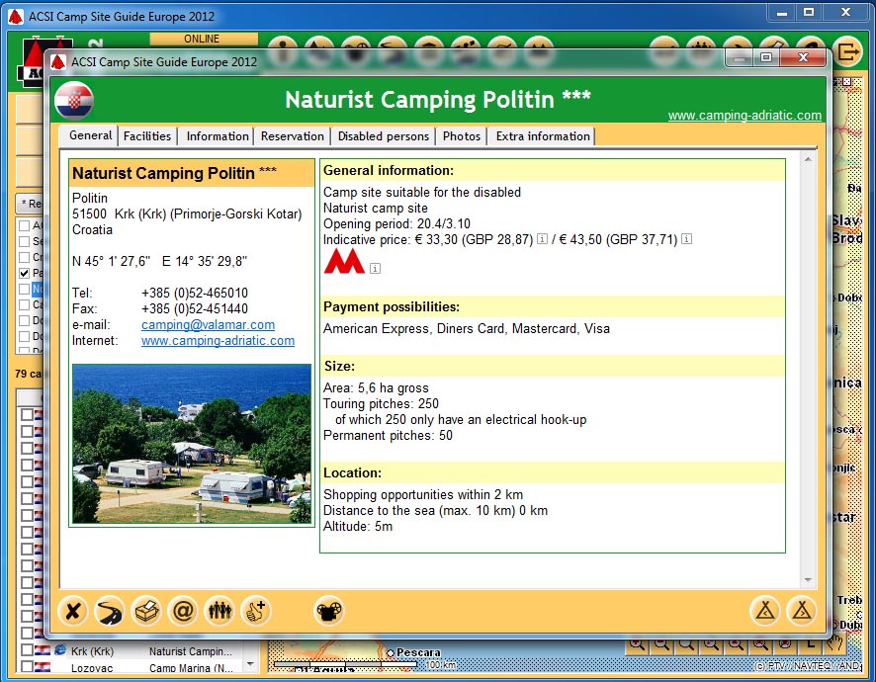The image size is (876, 682).
Task: Open the route planner road icon
Action: coord(109,611)
